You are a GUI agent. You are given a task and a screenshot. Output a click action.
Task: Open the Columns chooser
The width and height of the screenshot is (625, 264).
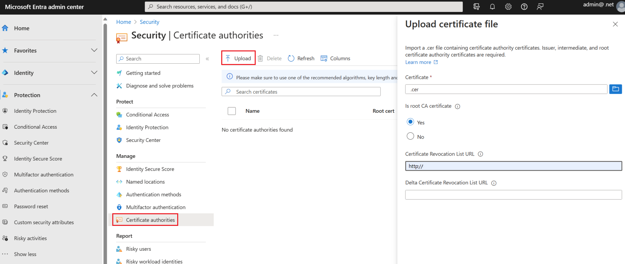click(336, 58)
